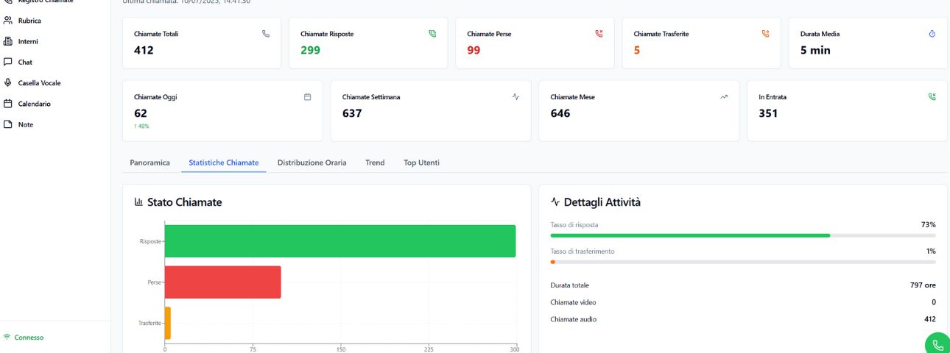This screenshot has width=950, height=353.
Task: Click the bar chart icon beside Stato Chiamate
Action: [138, 202]
